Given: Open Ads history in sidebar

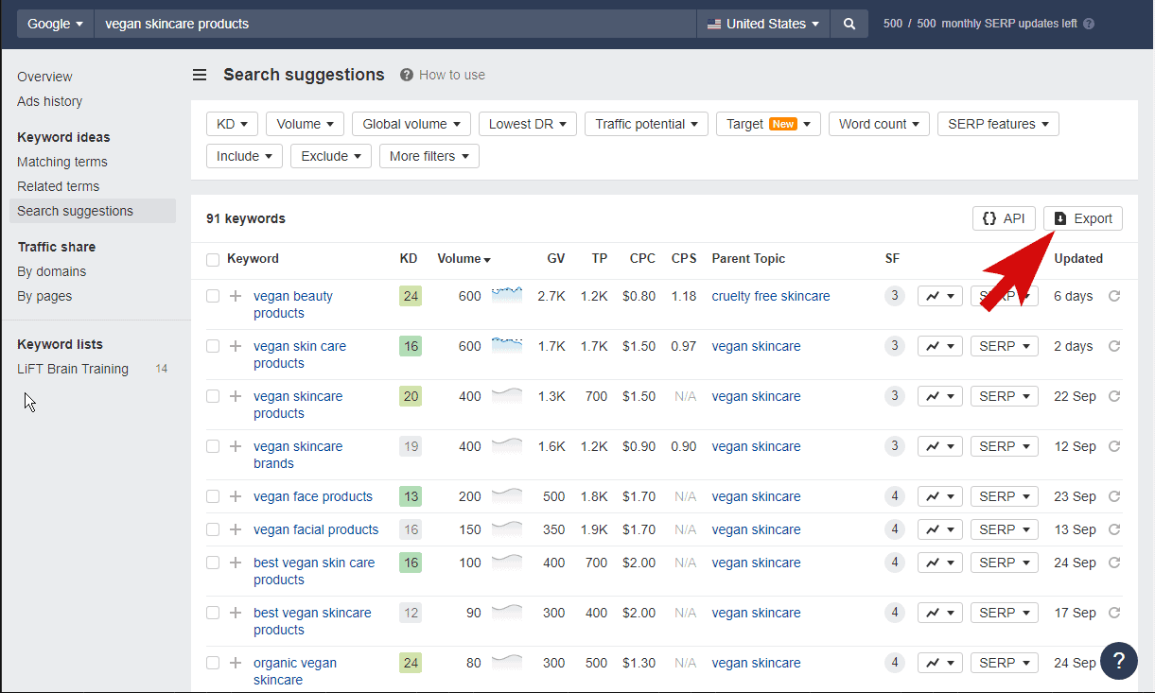Looking at the screenshot, I should tap(49, 101).
